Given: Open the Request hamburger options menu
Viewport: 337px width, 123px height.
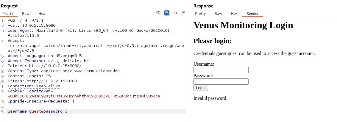Looking at the screenshot, I should coord(183,13).
